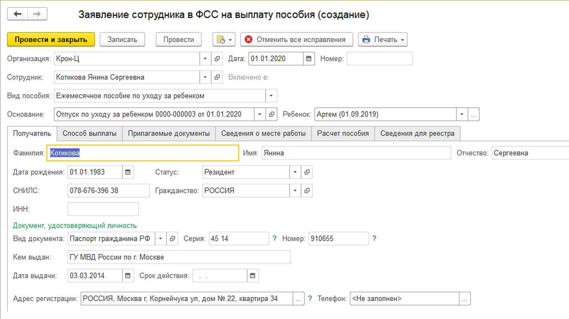
Task: Switch to the Способ выплаты tab
Action: click(89, 133)
